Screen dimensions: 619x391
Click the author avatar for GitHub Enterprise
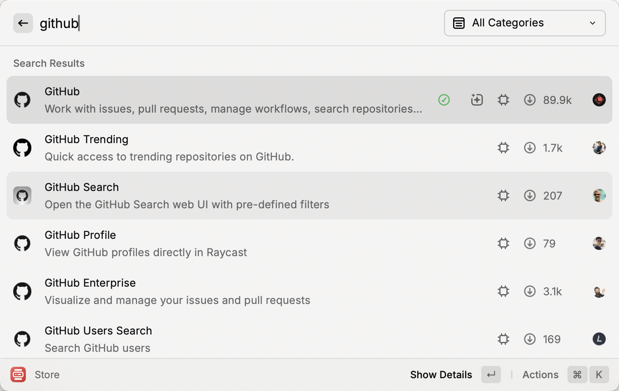(x=599, y=292)
